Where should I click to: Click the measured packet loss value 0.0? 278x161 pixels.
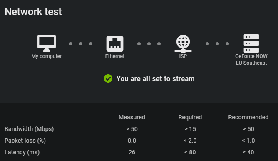[x=132, y=141]
